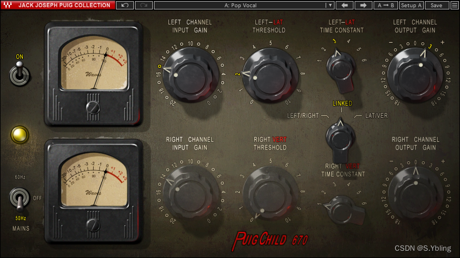Click the A: Pop Vocal preset name
The height and width of the screenshot is (258, 460).
coord(240,5)
